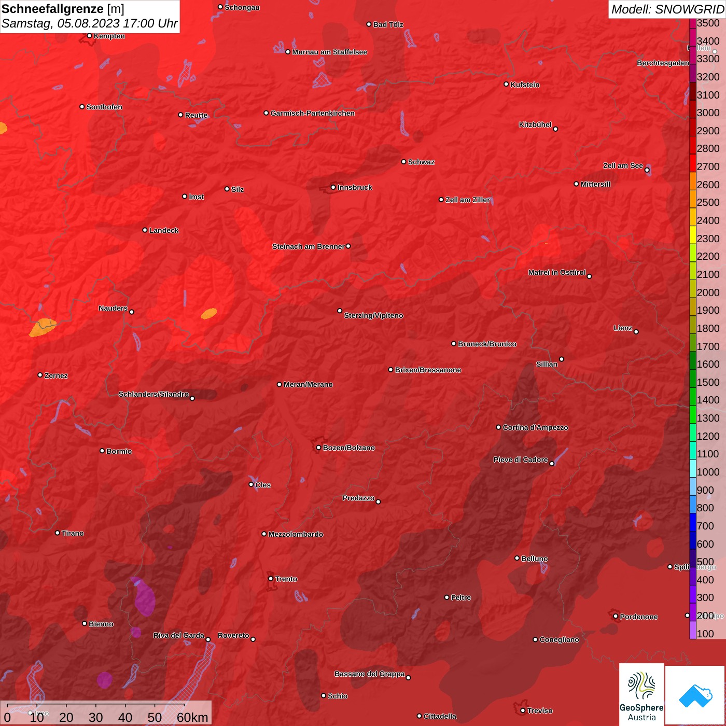This screenshot has height=726, width=726.
Task: Click the Cortina d'Ampezzo label
Action: (535, 427)
